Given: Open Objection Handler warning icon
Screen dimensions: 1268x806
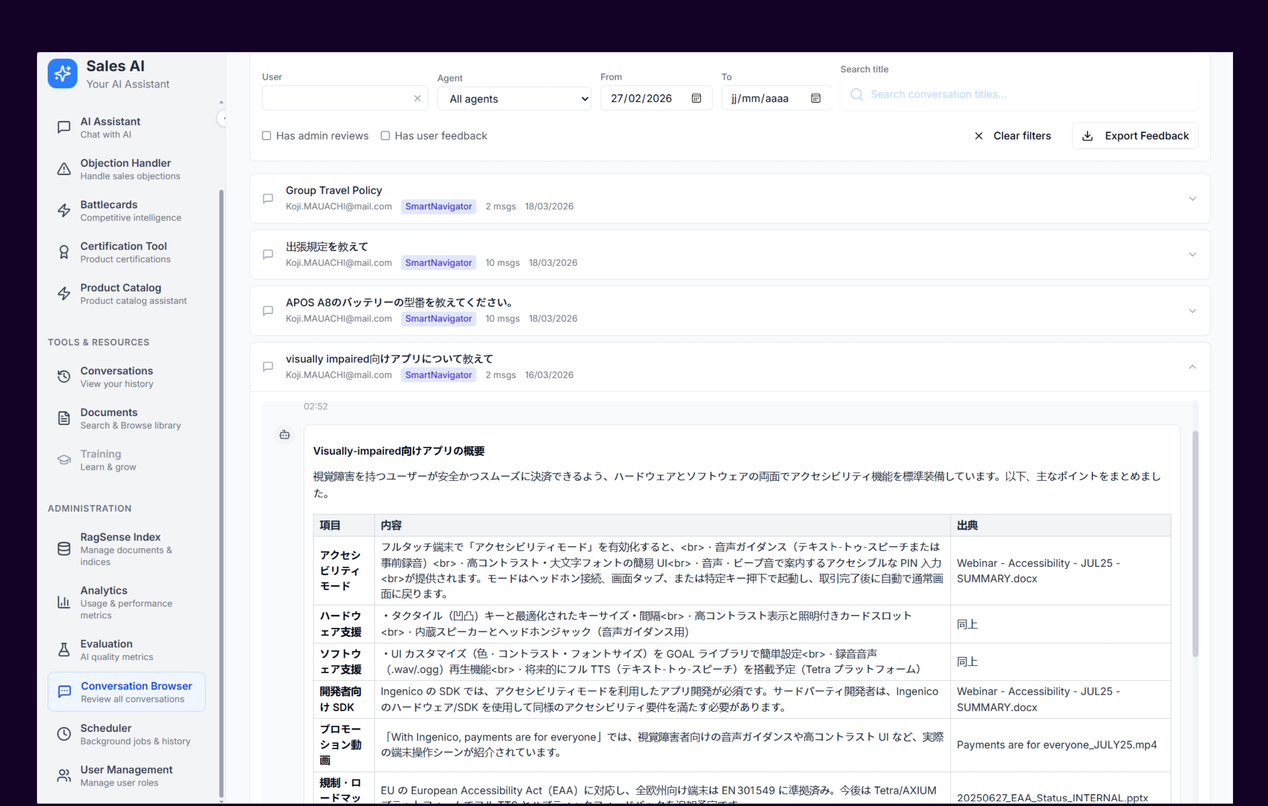Looking at the screenshot, I should click(64, 169).
